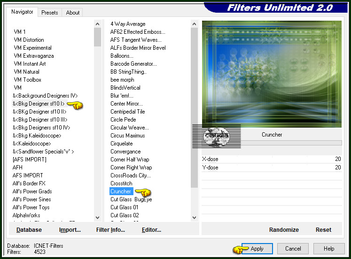This screenshot has width=351, height=259.
Task: Choose the Circular Weave... filter
Action: tap(129, 128)
